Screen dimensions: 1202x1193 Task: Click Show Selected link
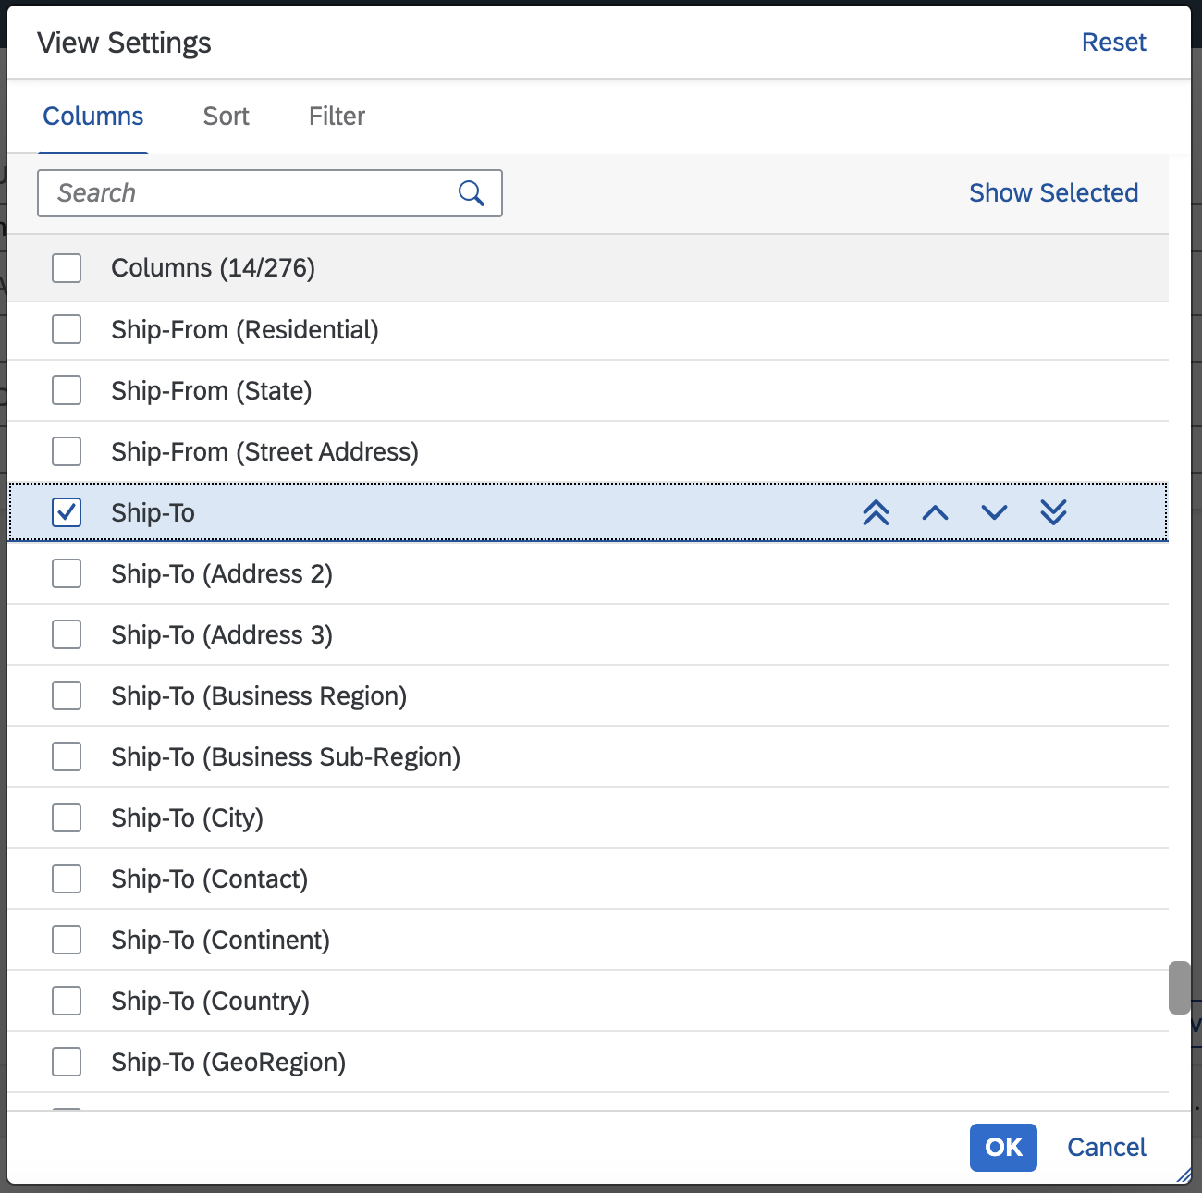pyautogui.click(x=1054, y=193)
